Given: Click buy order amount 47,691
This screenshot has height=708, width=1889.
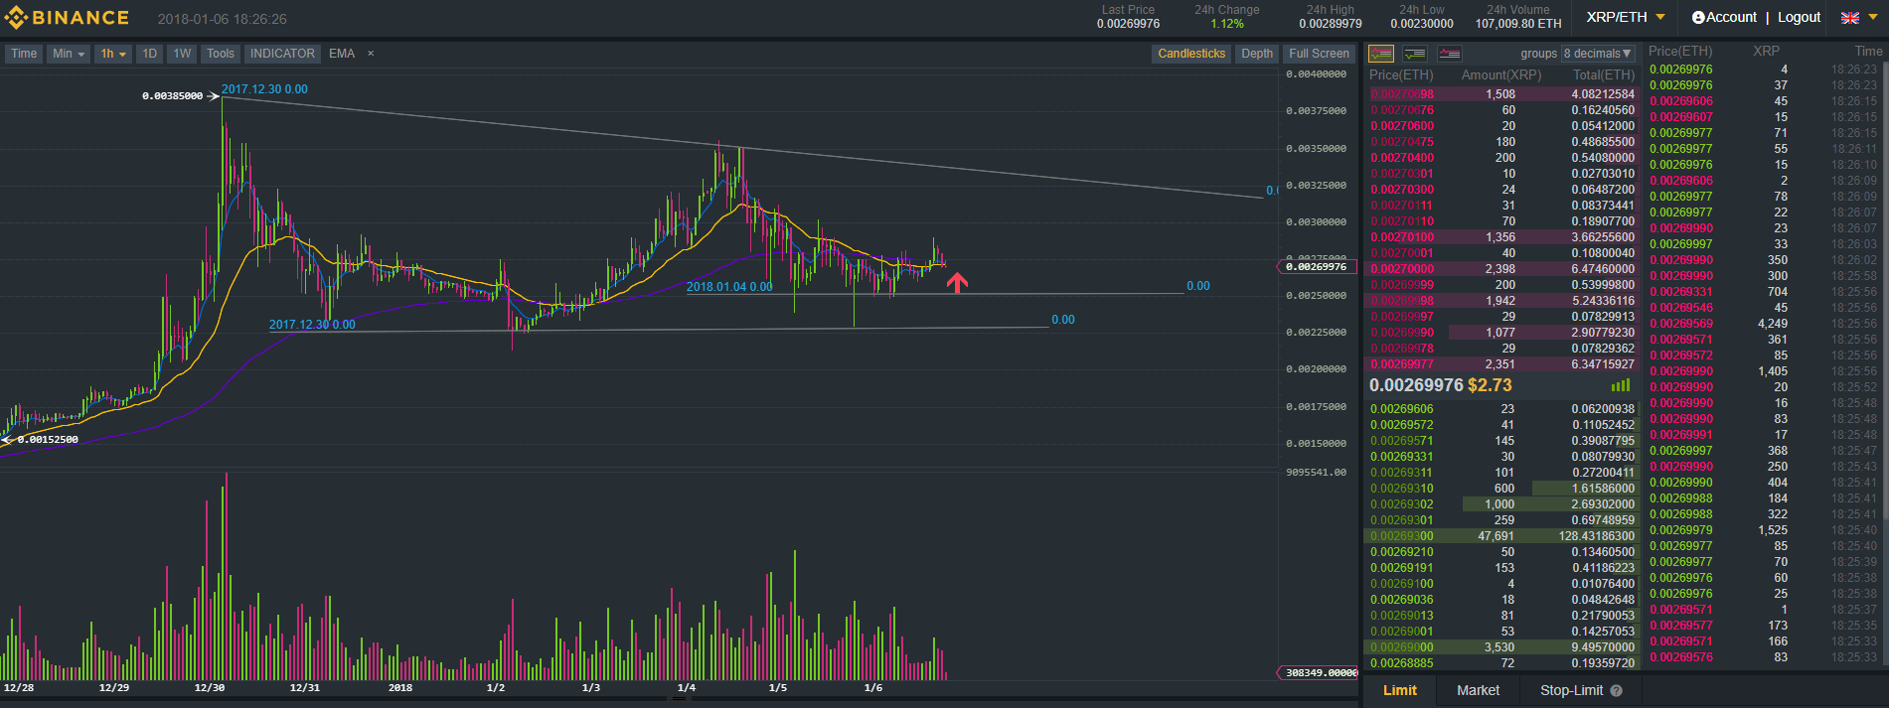Looking at the screenshot, I should pyautogui.click(x=1495, y=536).
